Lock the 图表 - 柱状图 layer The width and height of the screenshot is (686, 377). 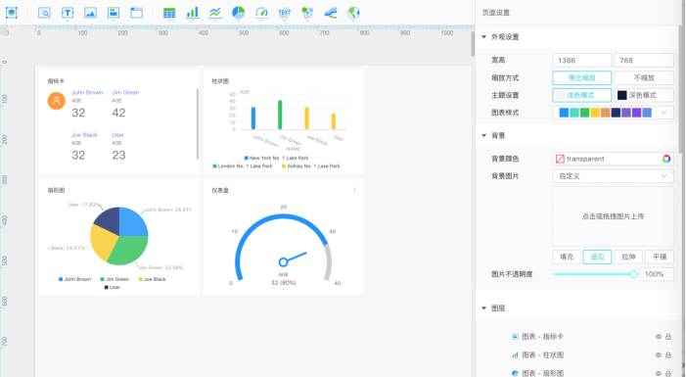(668, 354)
